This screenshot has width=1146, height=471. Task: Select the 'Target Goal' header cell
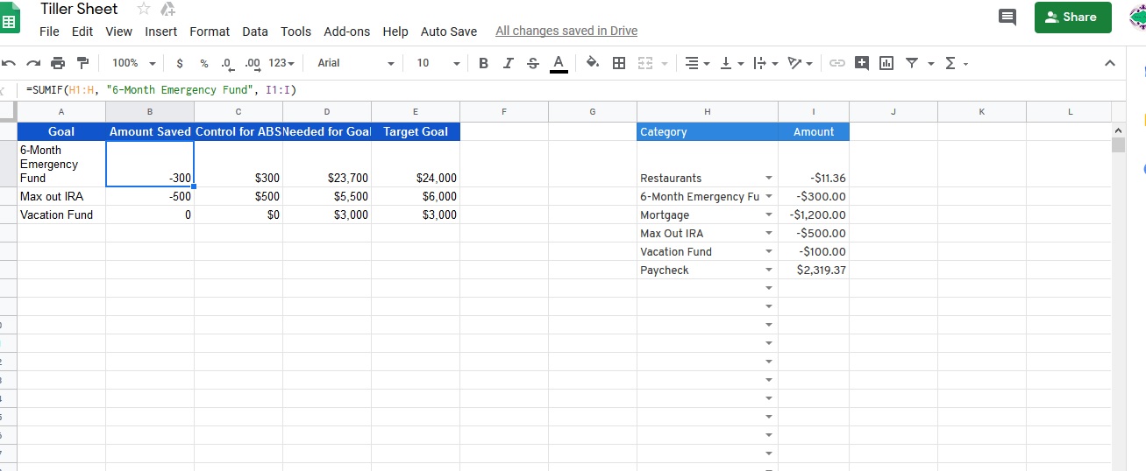pyautogui.click(x=416, y=131)
